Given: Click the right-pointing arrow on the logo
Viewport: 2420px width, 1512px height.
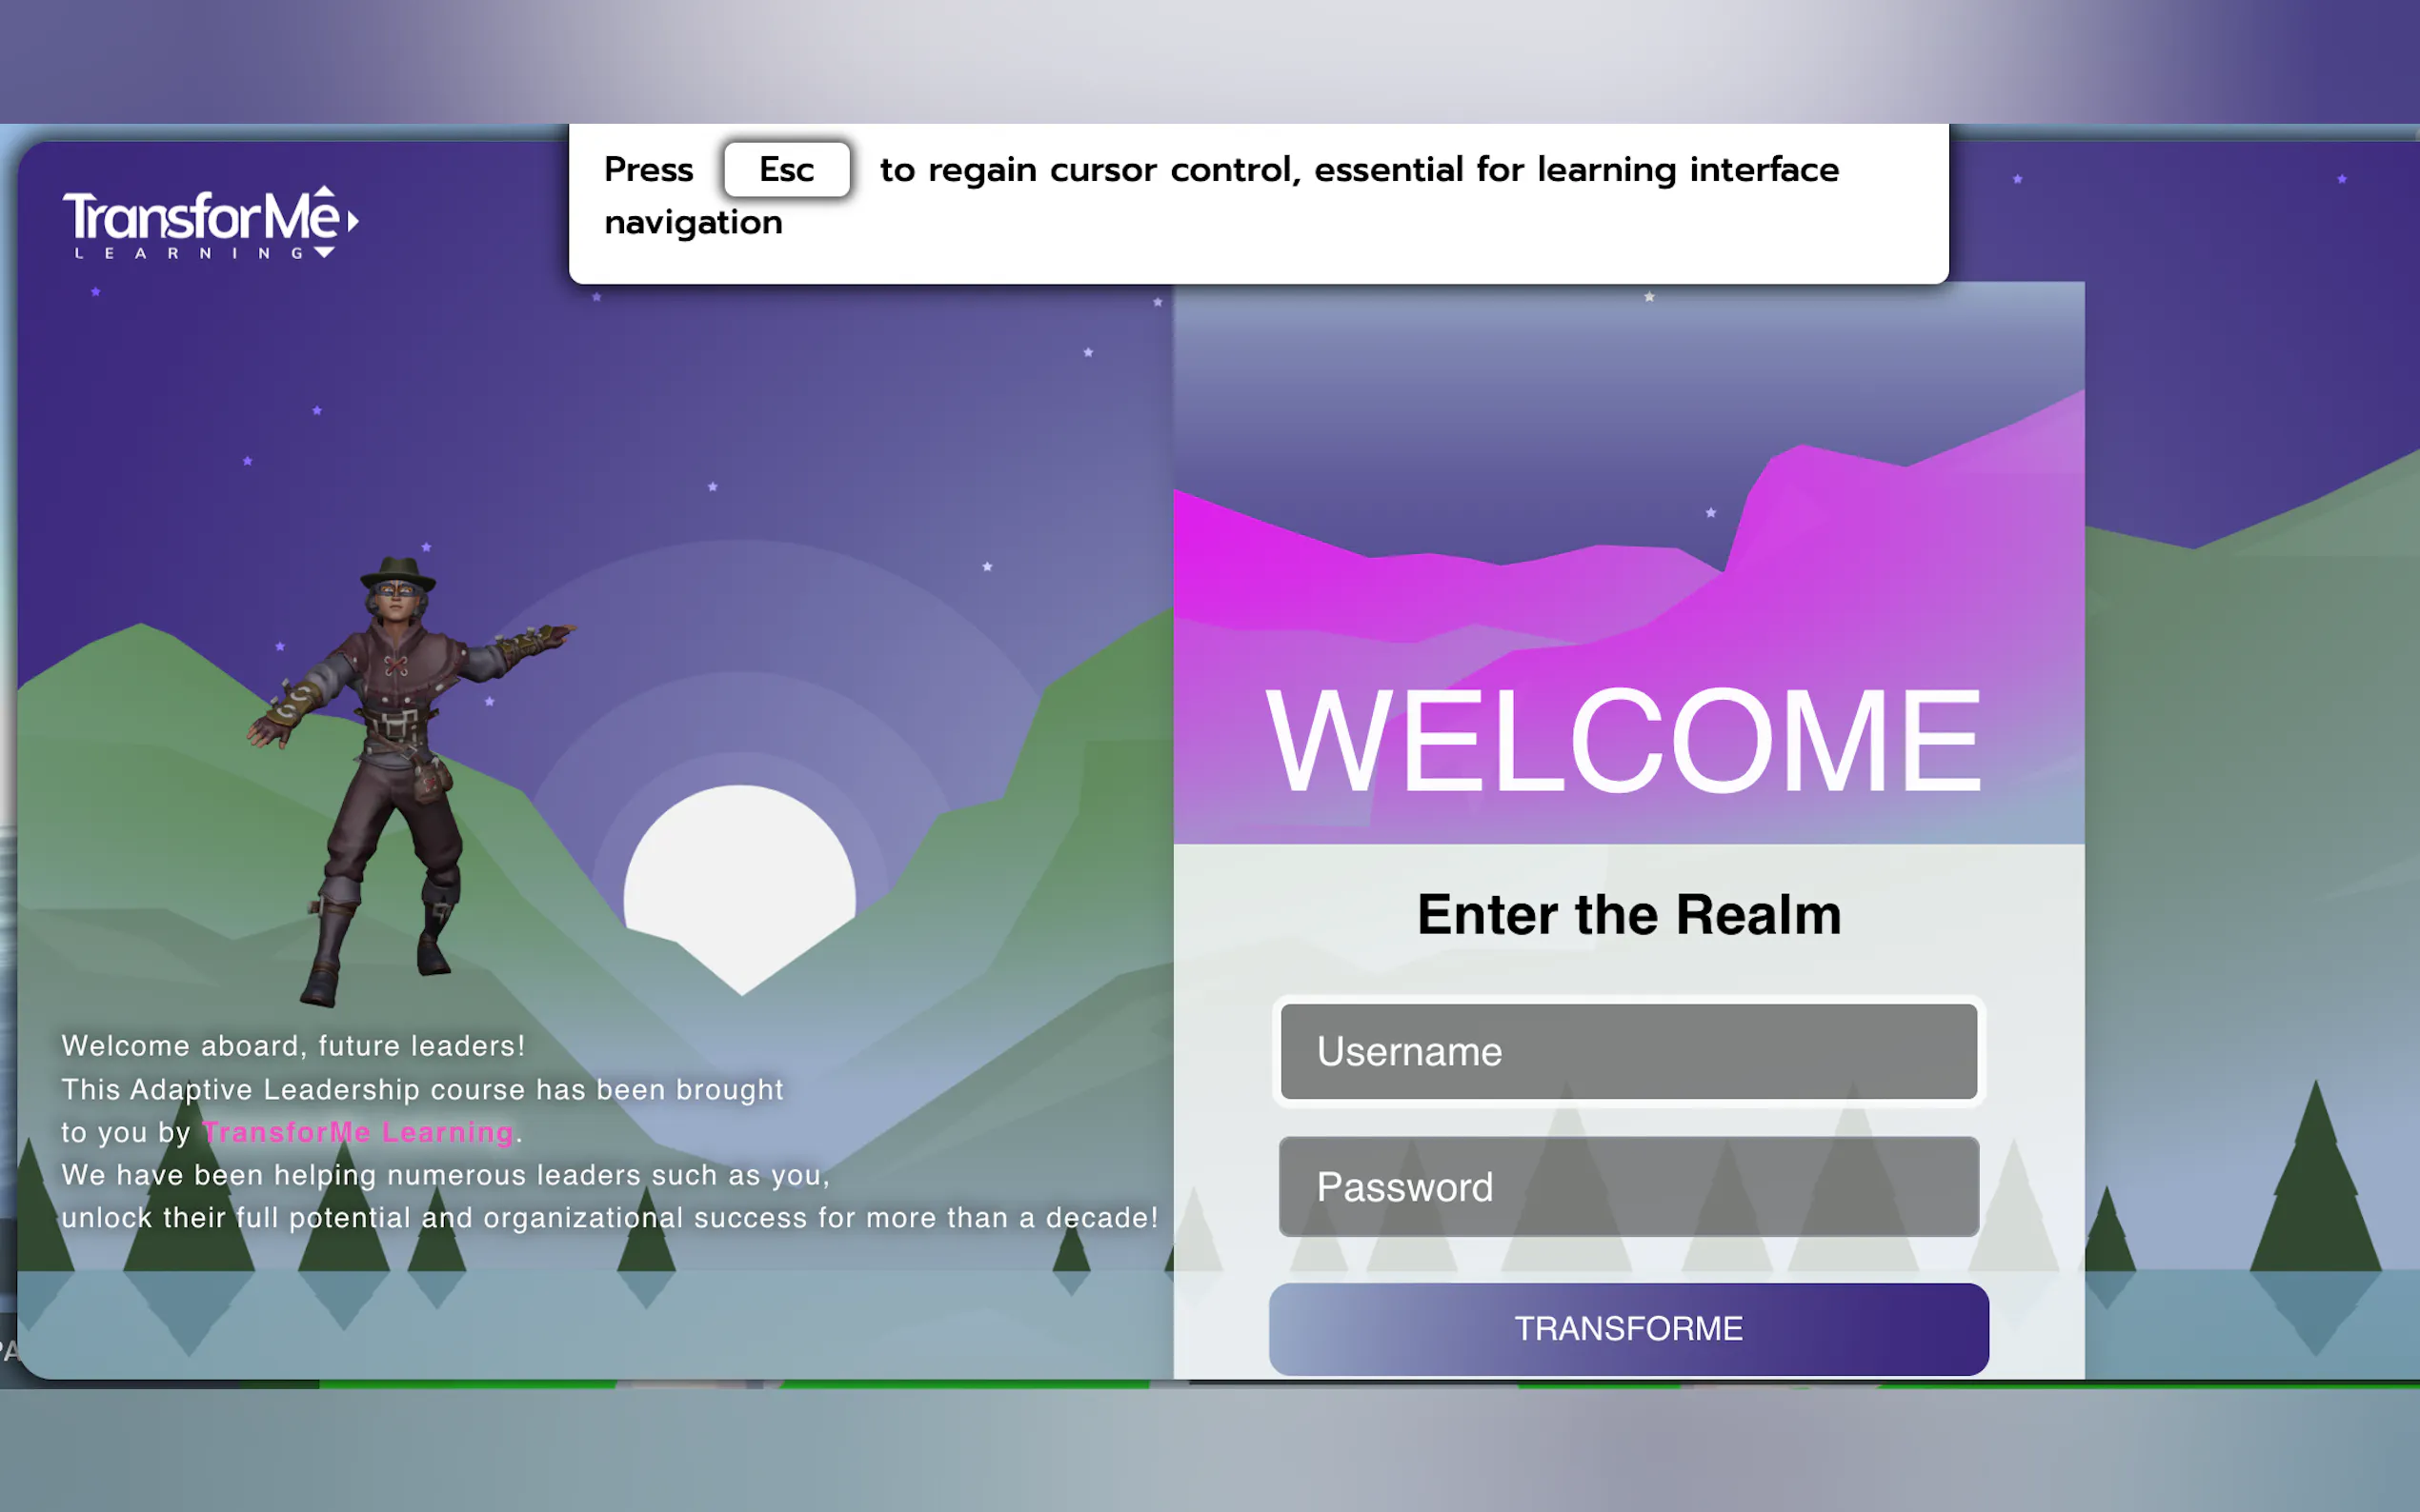Looking at the screenshot, I should 353,221.
